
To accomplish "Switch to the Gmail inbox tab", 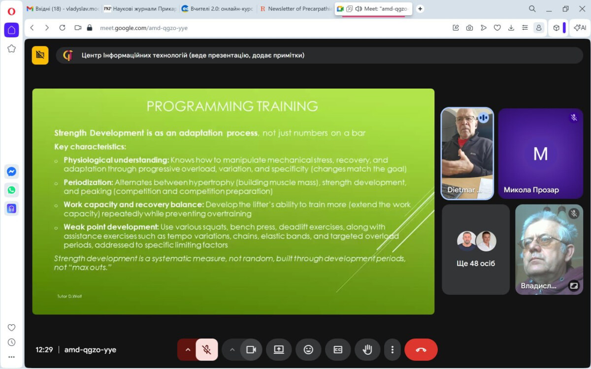I will click(62, 8).
